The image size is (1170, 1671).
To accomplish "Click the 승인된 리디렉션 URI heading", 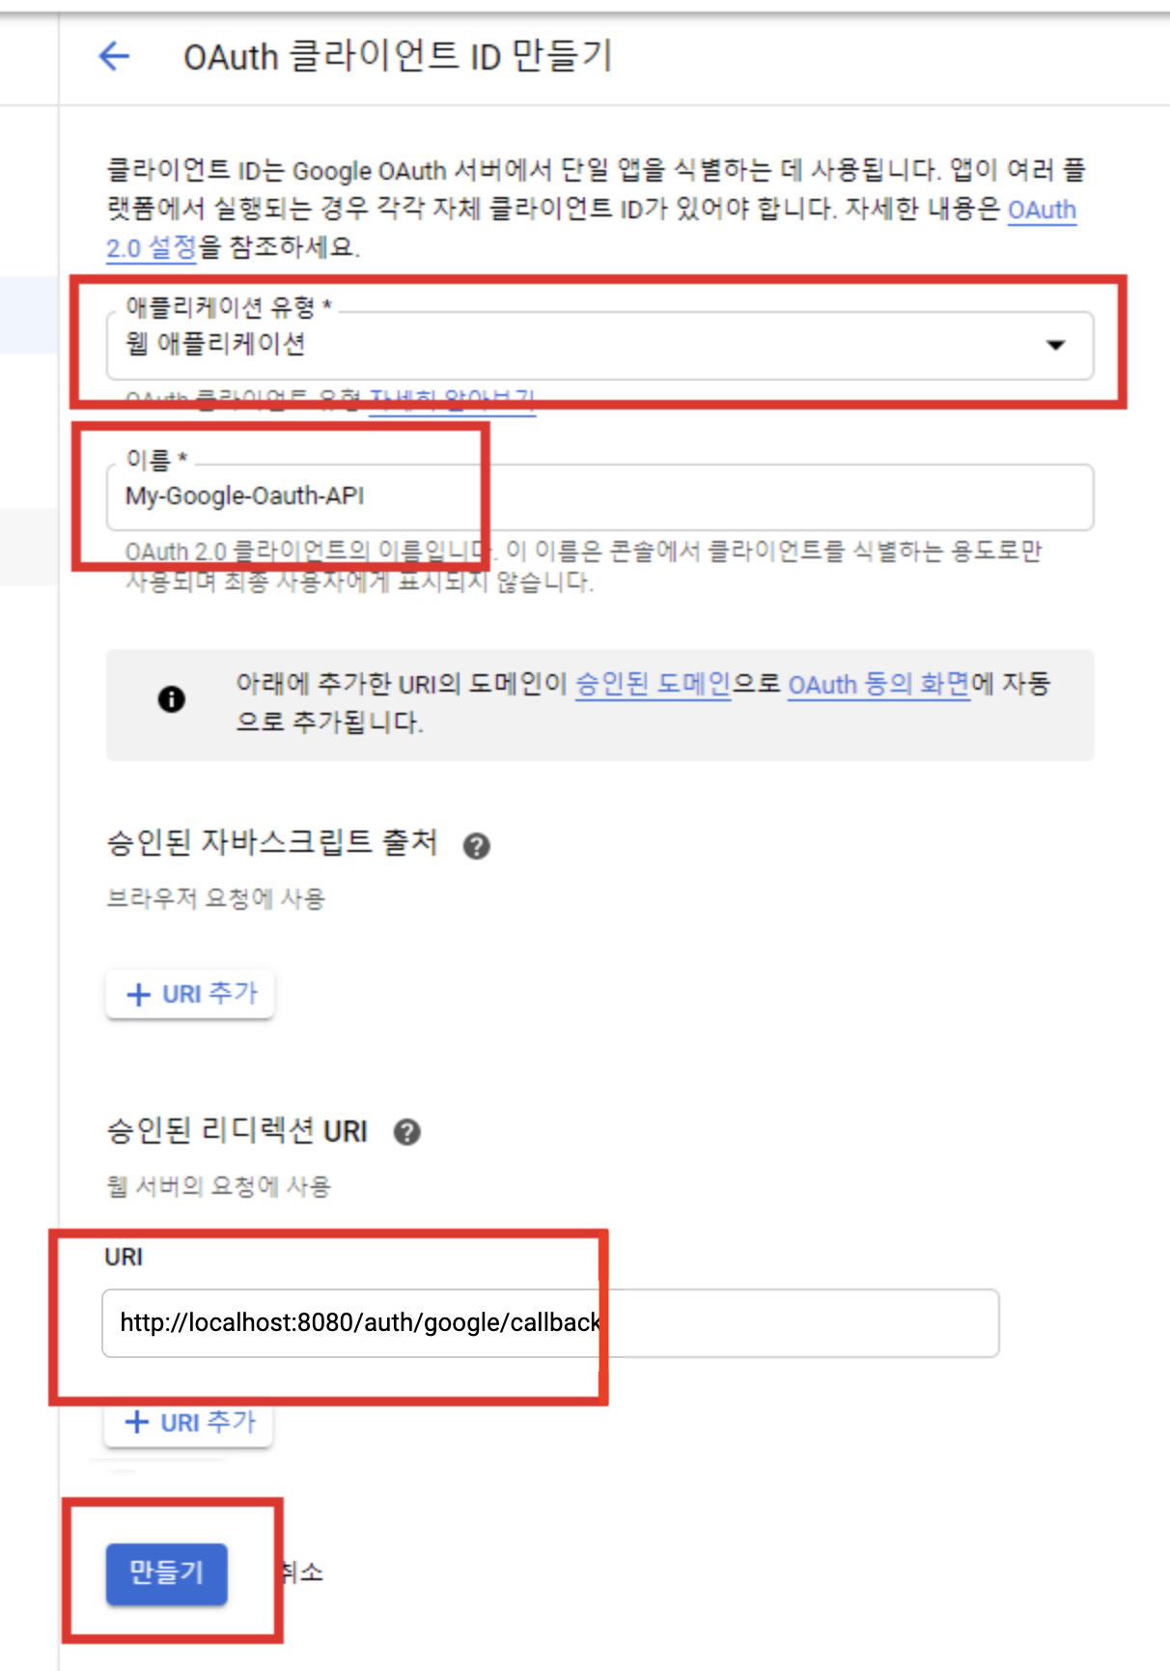I will [237, 1131].
